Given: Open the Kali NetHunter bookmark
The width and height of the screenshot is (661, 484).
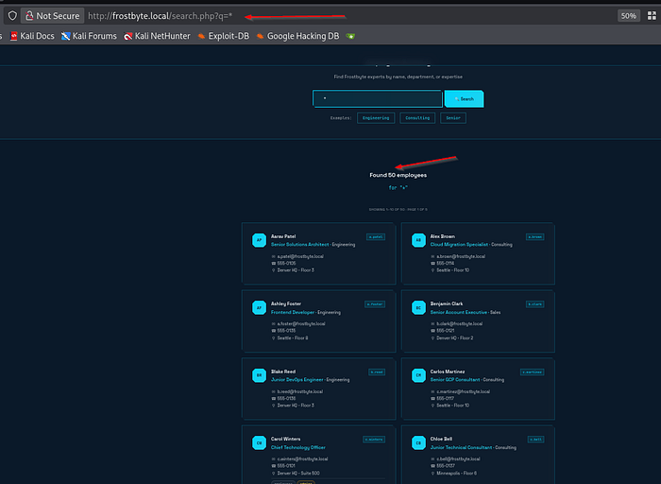Looking at the screenshot, I should [x=157, y=36].
